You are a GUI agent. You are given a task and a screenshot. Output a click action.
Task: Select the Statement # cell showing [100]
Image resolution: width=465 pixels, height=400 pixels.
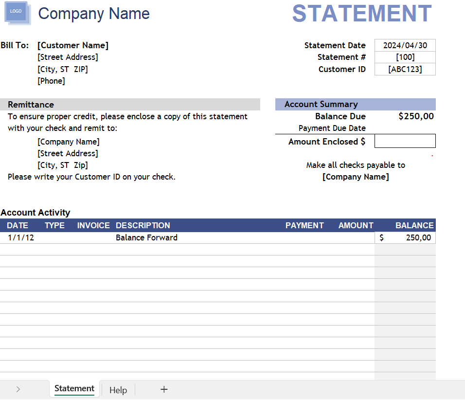click(x=405, y=57)
